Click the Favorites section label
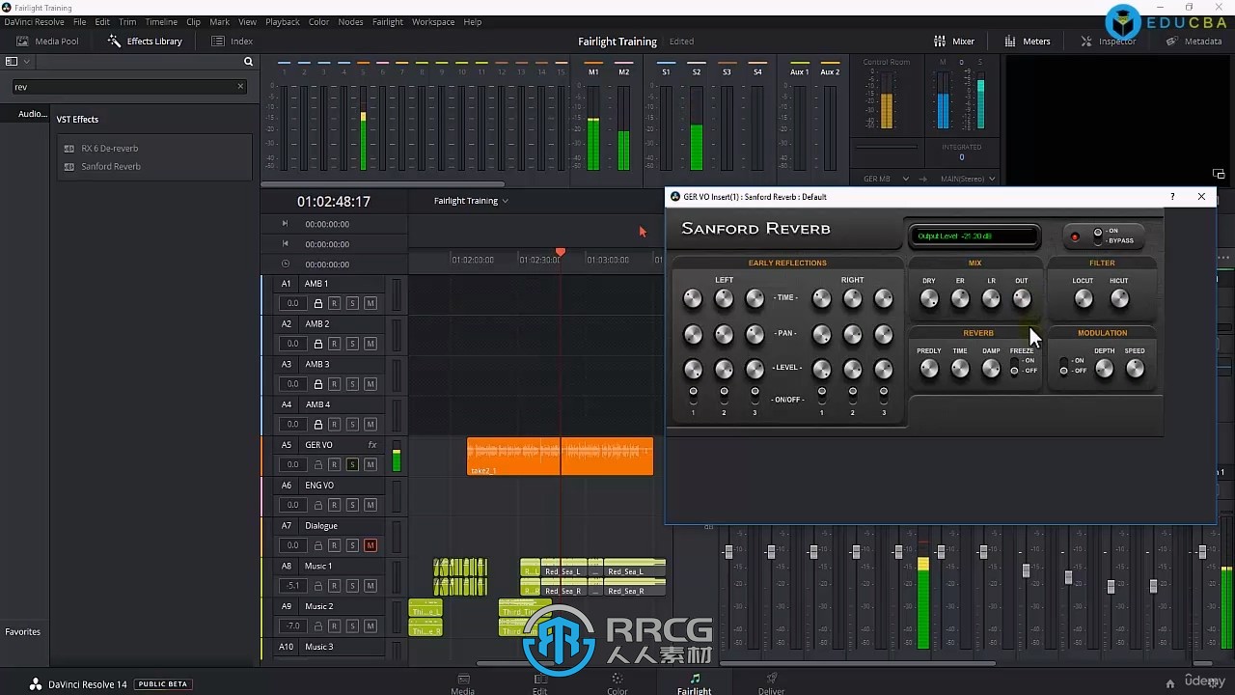Viewport: 1235px width, 695px height. (x=23, y=632)
